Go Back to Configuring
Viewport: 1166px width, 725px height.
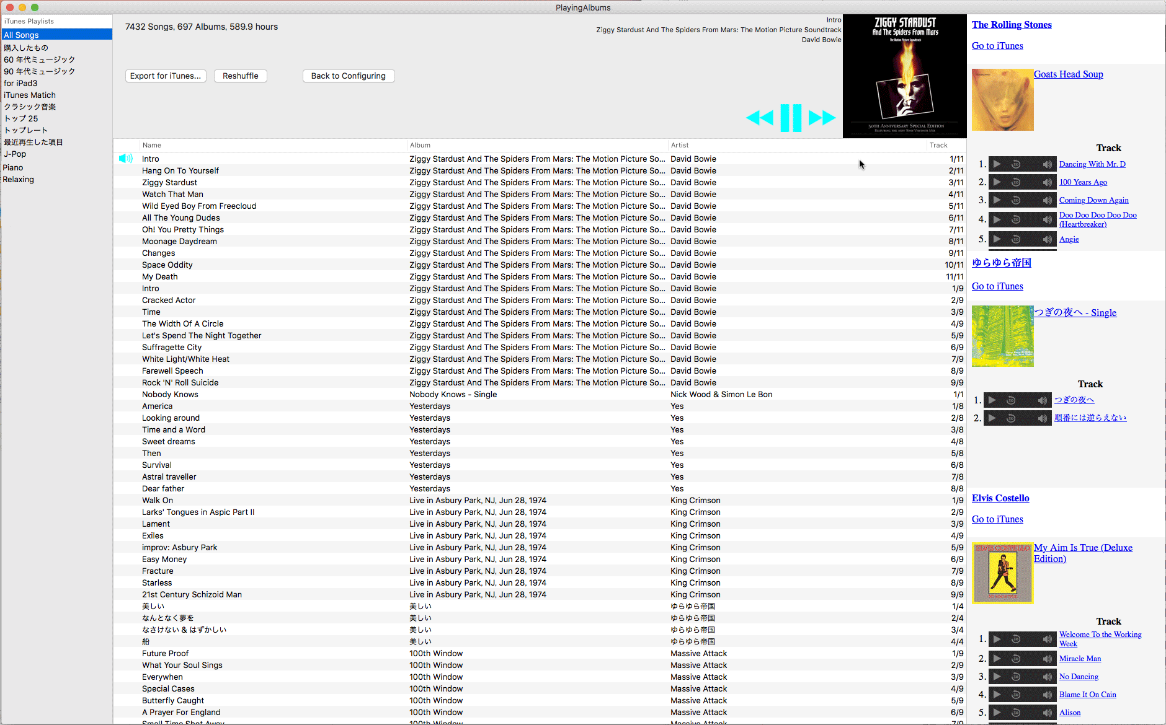(349, 76)
